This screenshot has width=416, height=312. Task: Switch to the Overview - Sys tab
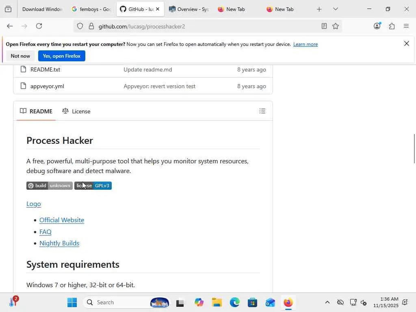click(x=189, y=9)
